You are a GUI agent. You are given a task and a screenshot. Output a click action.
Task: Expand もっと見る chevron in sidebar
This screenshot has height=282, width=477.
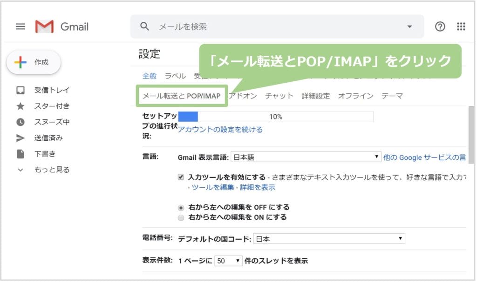pos(20,170)
